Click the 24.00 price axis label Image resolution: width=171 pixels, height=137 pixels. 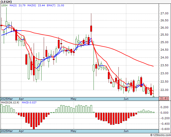164,57
